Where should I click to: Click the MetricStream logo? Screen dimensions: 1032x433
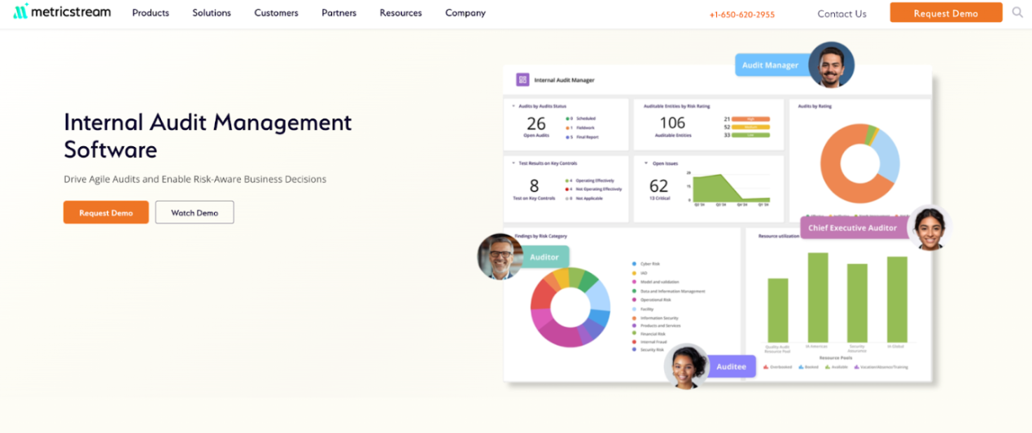pyautogui.click(x=62, y=12)
